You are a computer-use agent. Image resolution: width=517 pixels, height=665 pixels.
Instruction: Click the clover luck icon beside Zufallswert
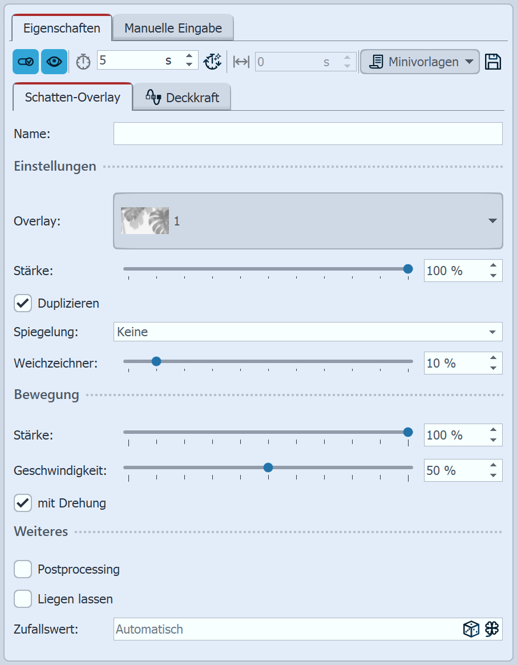tap(492, 629)
